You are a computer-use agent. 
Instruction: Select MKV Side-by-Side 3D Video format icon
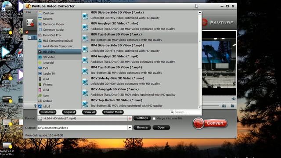click(85, 16)
